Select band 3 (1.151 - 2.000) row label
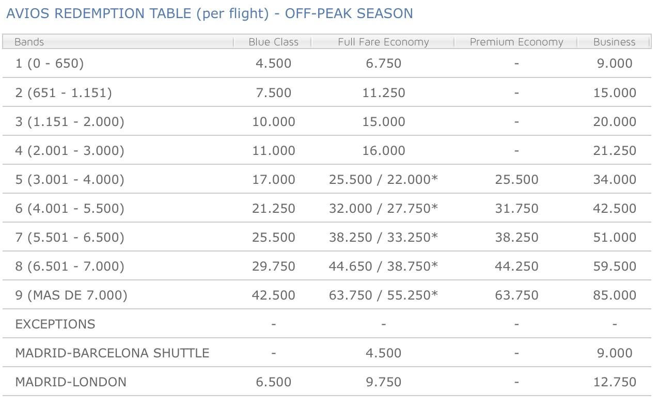The image size is (659, 408). pyautogui.click(x=70, y=121)
